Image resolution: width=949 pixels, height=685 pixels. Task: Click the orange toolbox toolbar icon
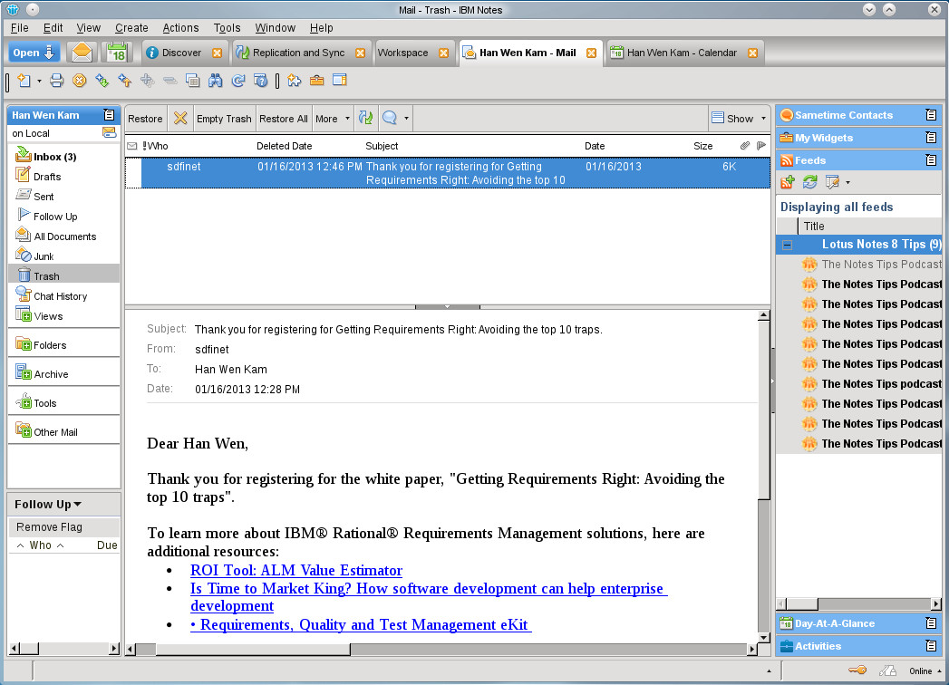tap(316, 81)
